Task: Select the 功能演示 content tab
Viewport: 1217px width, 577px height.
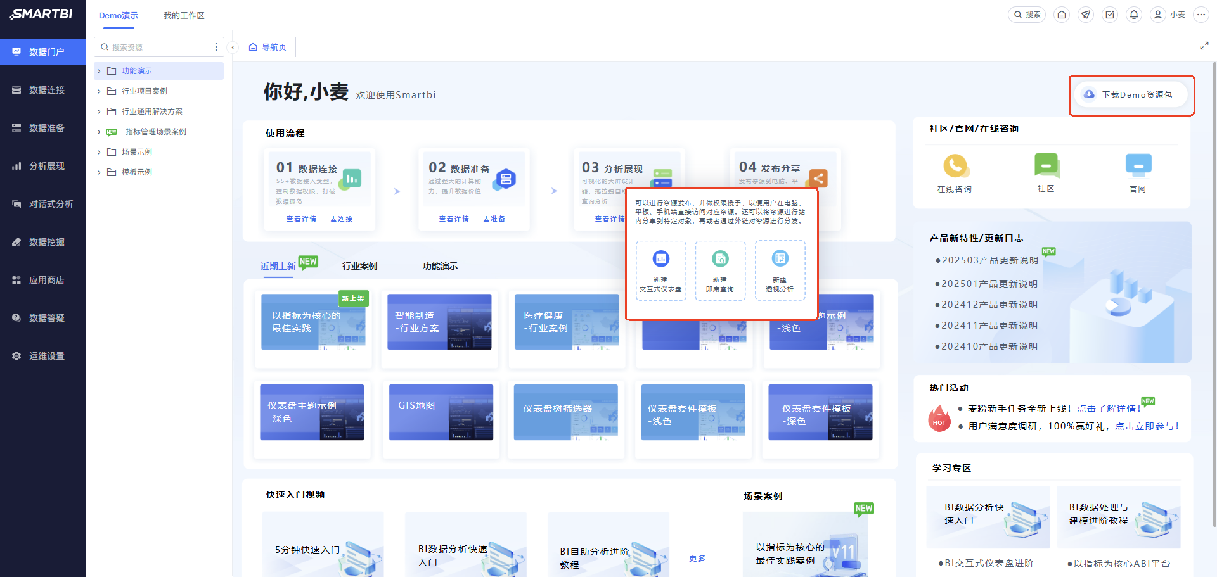Action: [441, 266]
